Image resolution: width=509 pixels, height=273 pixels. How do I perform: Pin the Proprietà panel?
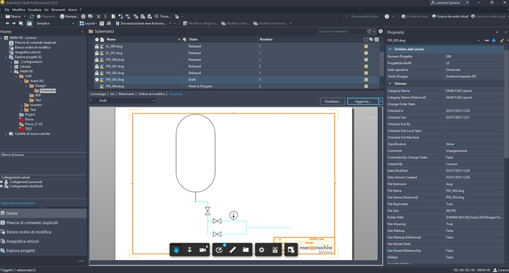(x=497, y=32)
